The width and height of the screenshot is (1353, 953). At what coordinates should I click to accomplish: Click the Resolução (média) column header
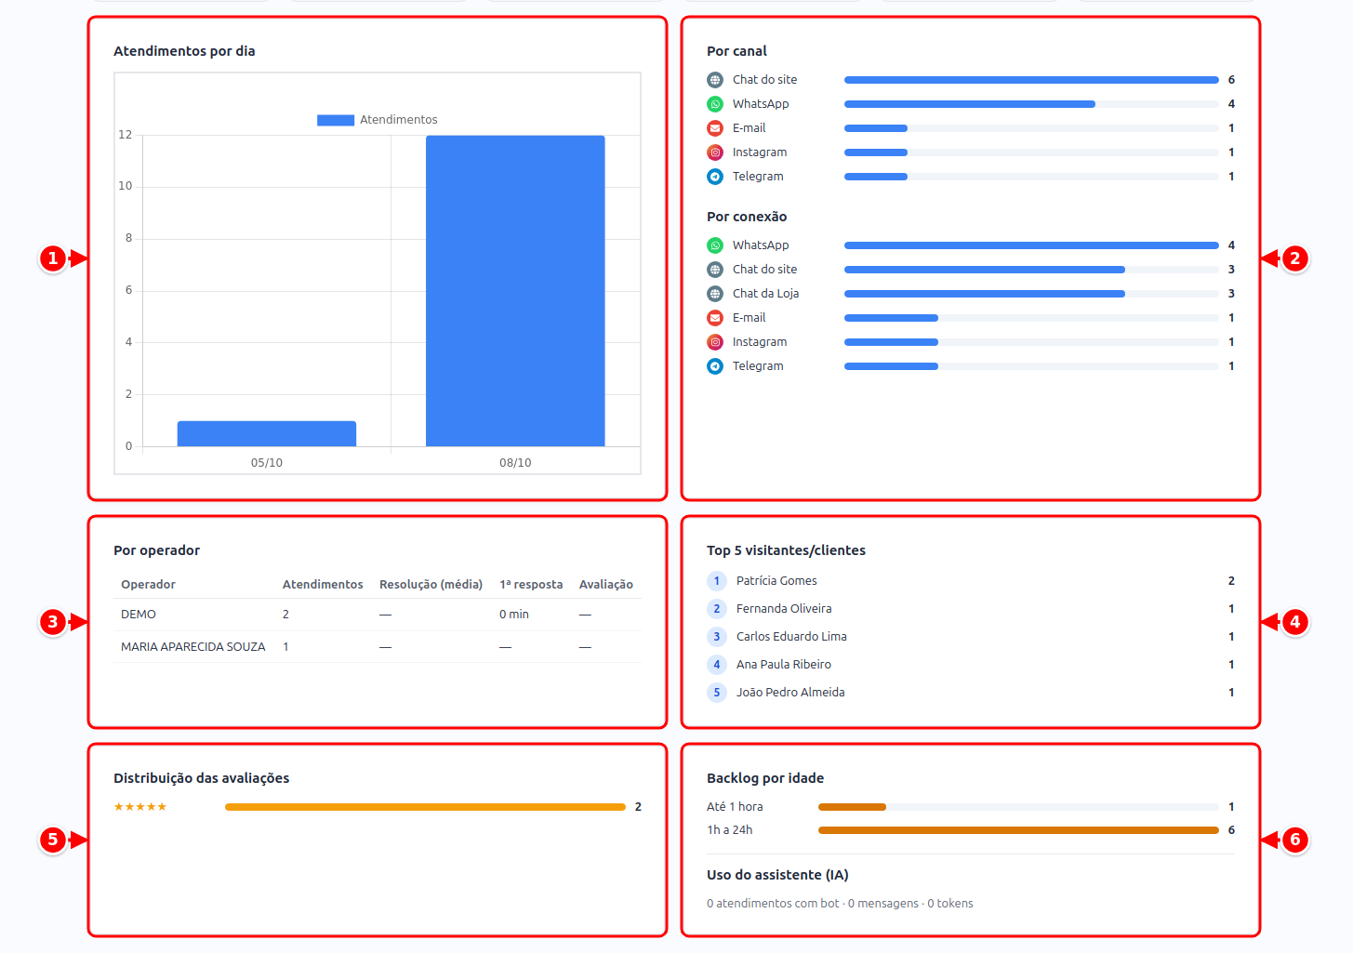coord(431,585)
